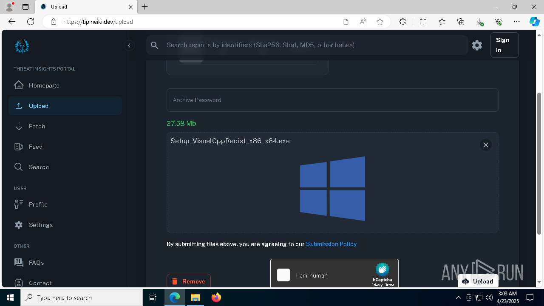Open browser Extensions puzzle icon
Image resolution: width=544 pixels, height=306 pixels.
tap(402, 22)
